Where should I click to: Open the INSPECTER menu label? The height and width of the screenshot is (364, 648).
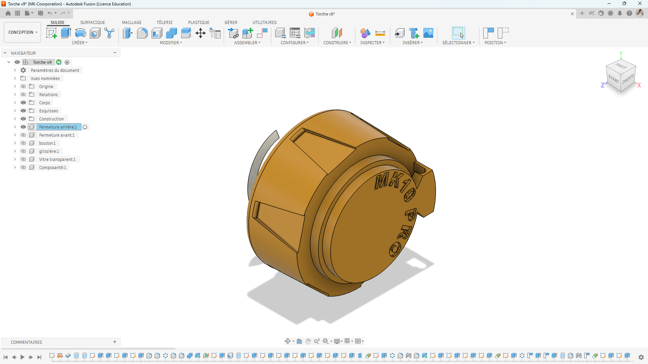click(372, 43)
